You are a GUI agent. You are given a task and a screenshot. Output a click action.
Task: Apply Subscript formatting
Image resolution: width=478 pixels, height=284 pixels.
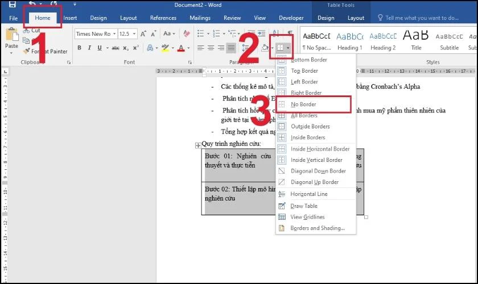click(126, 48)
